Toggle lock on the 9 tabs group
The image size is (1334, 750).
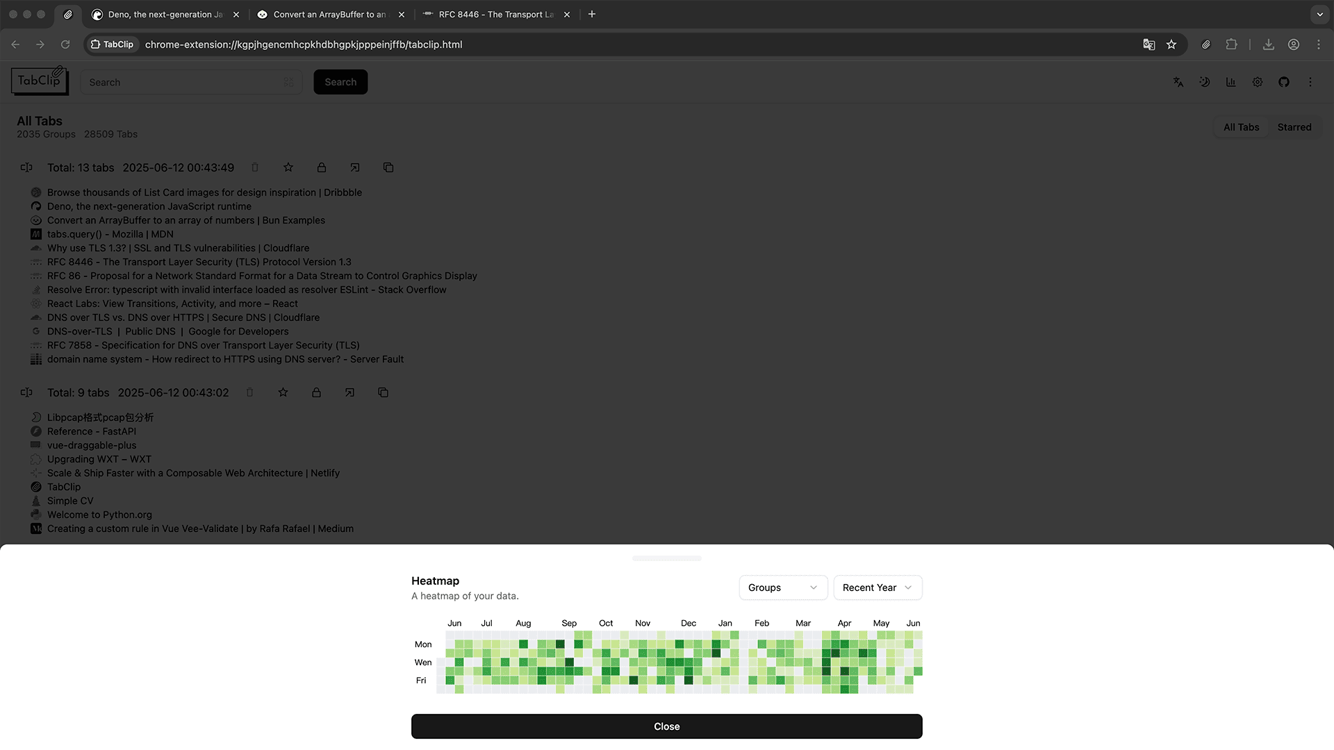pos(316,392)
